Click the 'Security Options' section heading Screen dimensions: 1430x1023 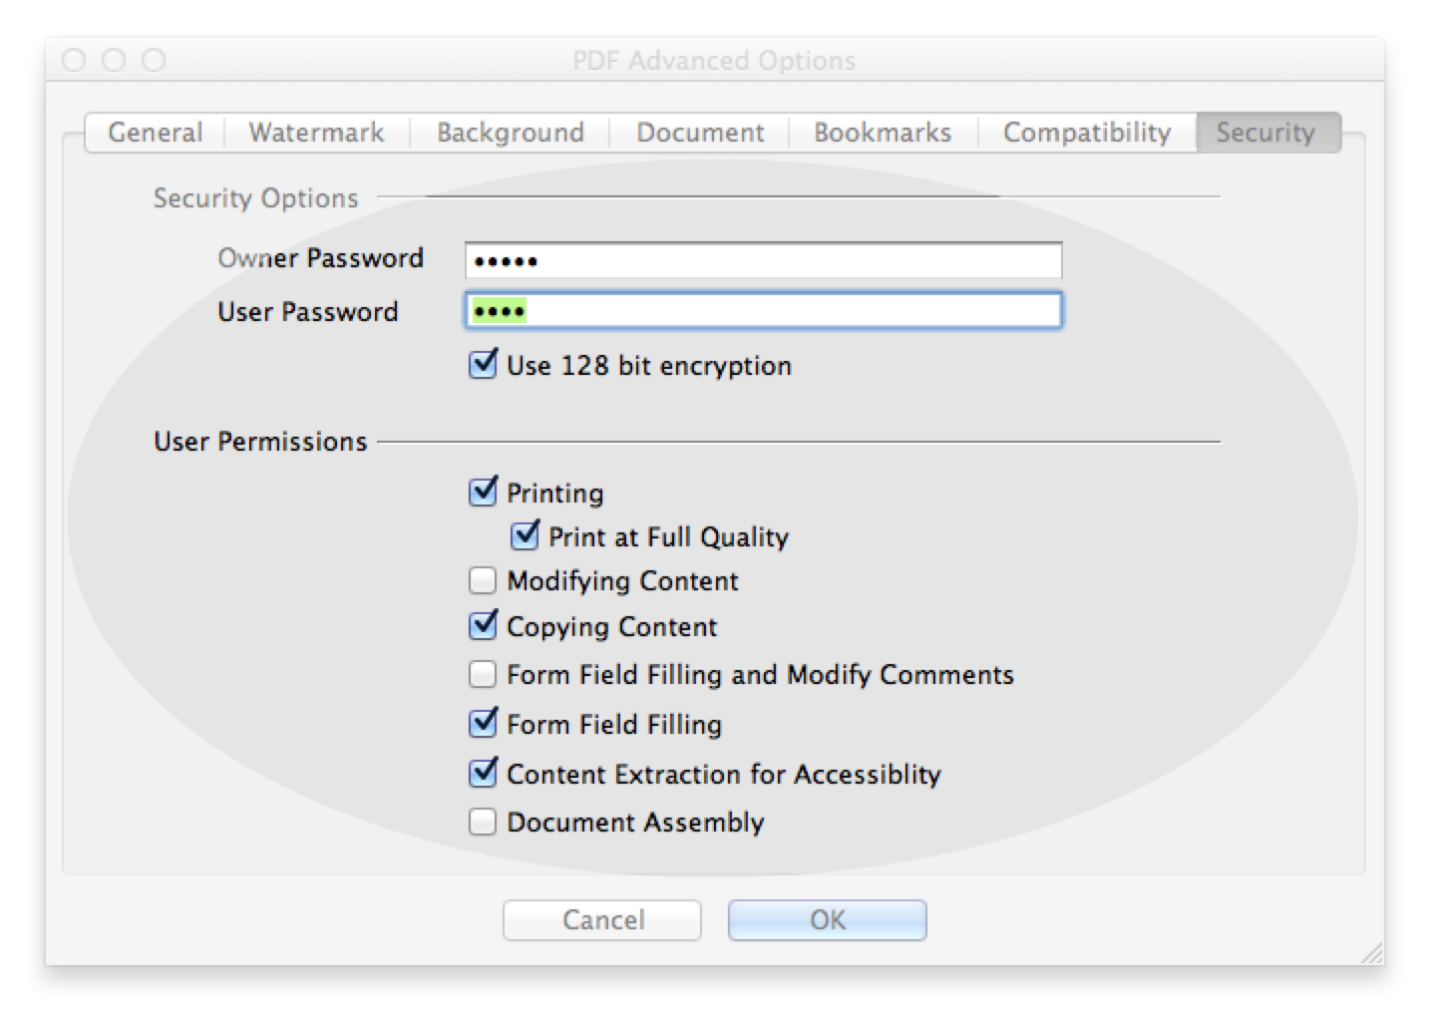(255, 198)
